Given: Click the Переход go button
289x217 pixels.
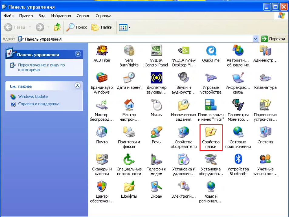Looking at the screenshot, I should point(274,39).
